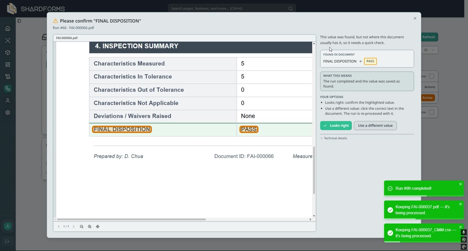Go to next PDF page
This screenshot has height=251, width=468.
(74, 227)
